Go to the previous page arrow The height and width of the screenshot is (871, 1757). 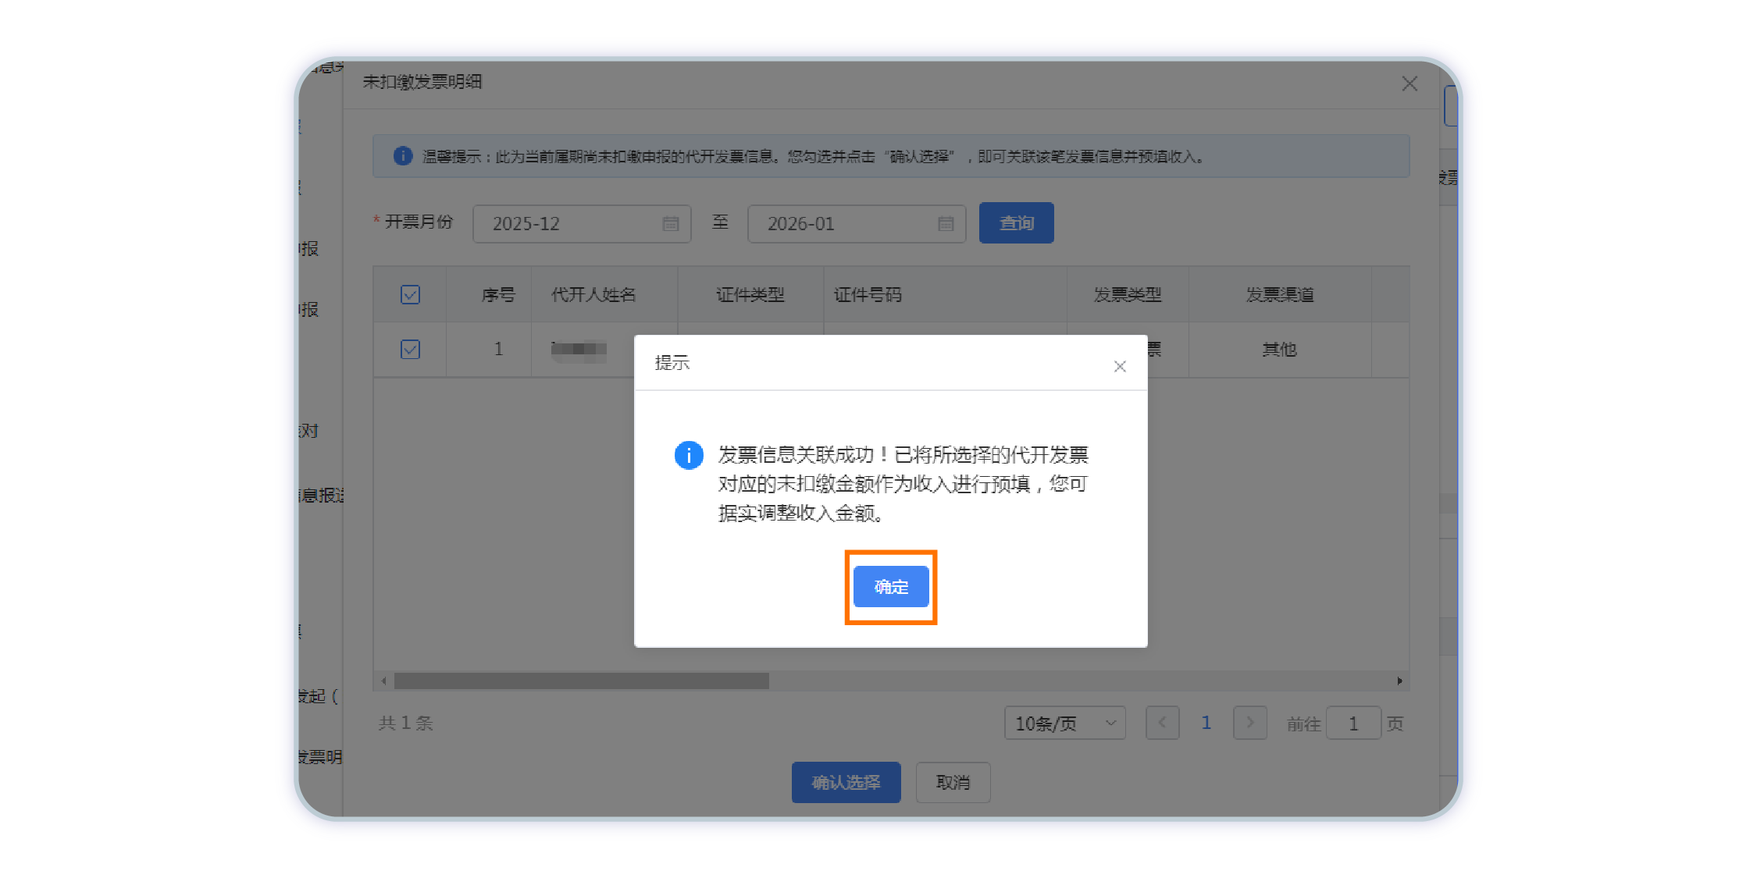click(x=1162, y=723)
